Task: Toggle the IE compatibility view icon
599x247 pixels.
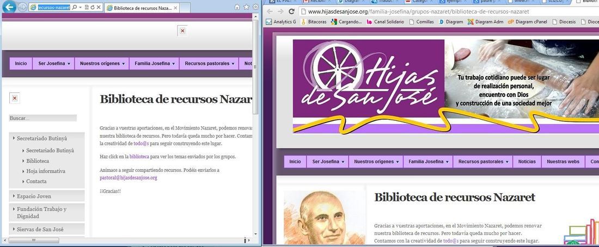Action: (87, 7)
